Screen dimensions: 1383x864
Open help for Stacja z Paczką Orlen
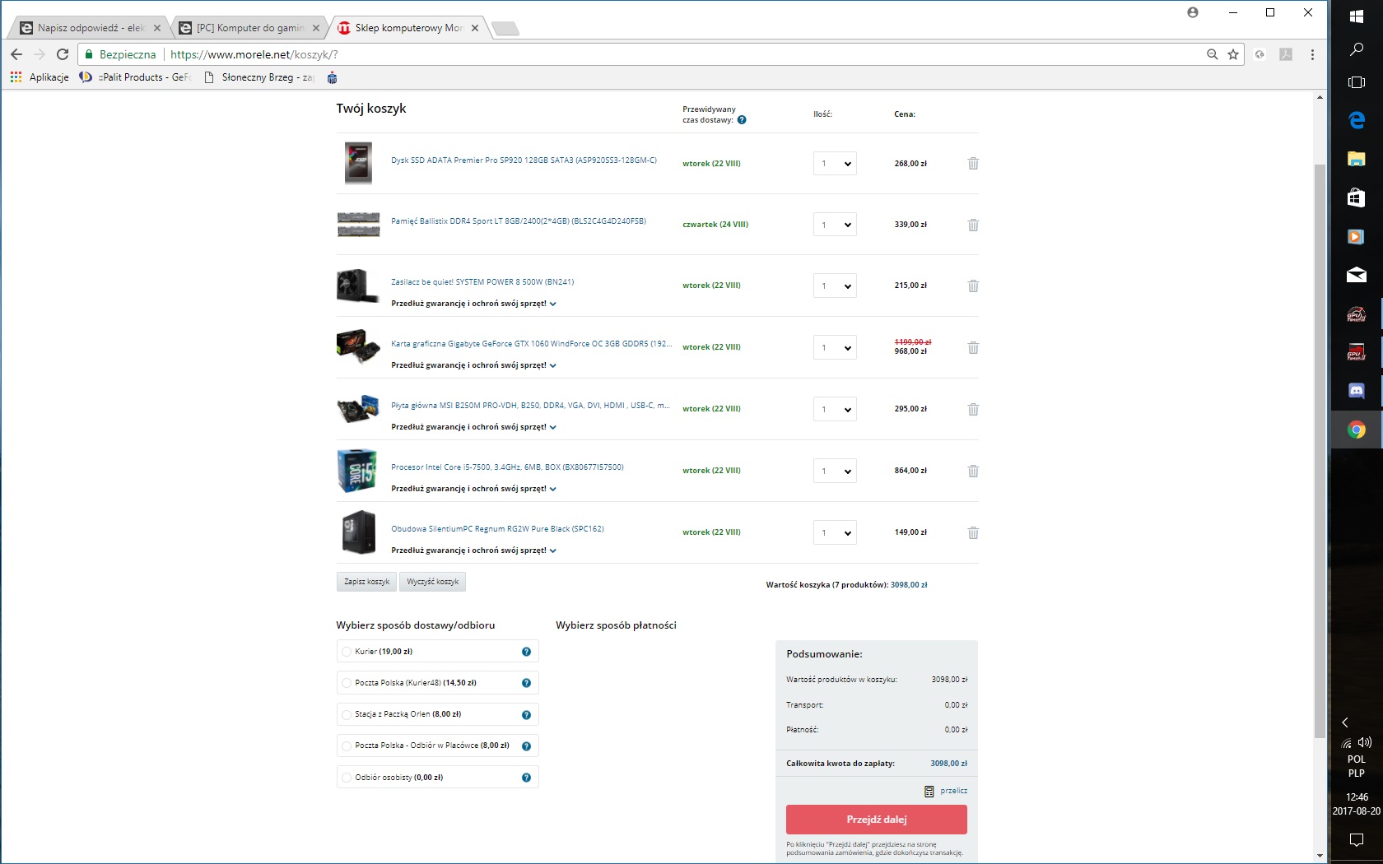click(x=526, y=714)
